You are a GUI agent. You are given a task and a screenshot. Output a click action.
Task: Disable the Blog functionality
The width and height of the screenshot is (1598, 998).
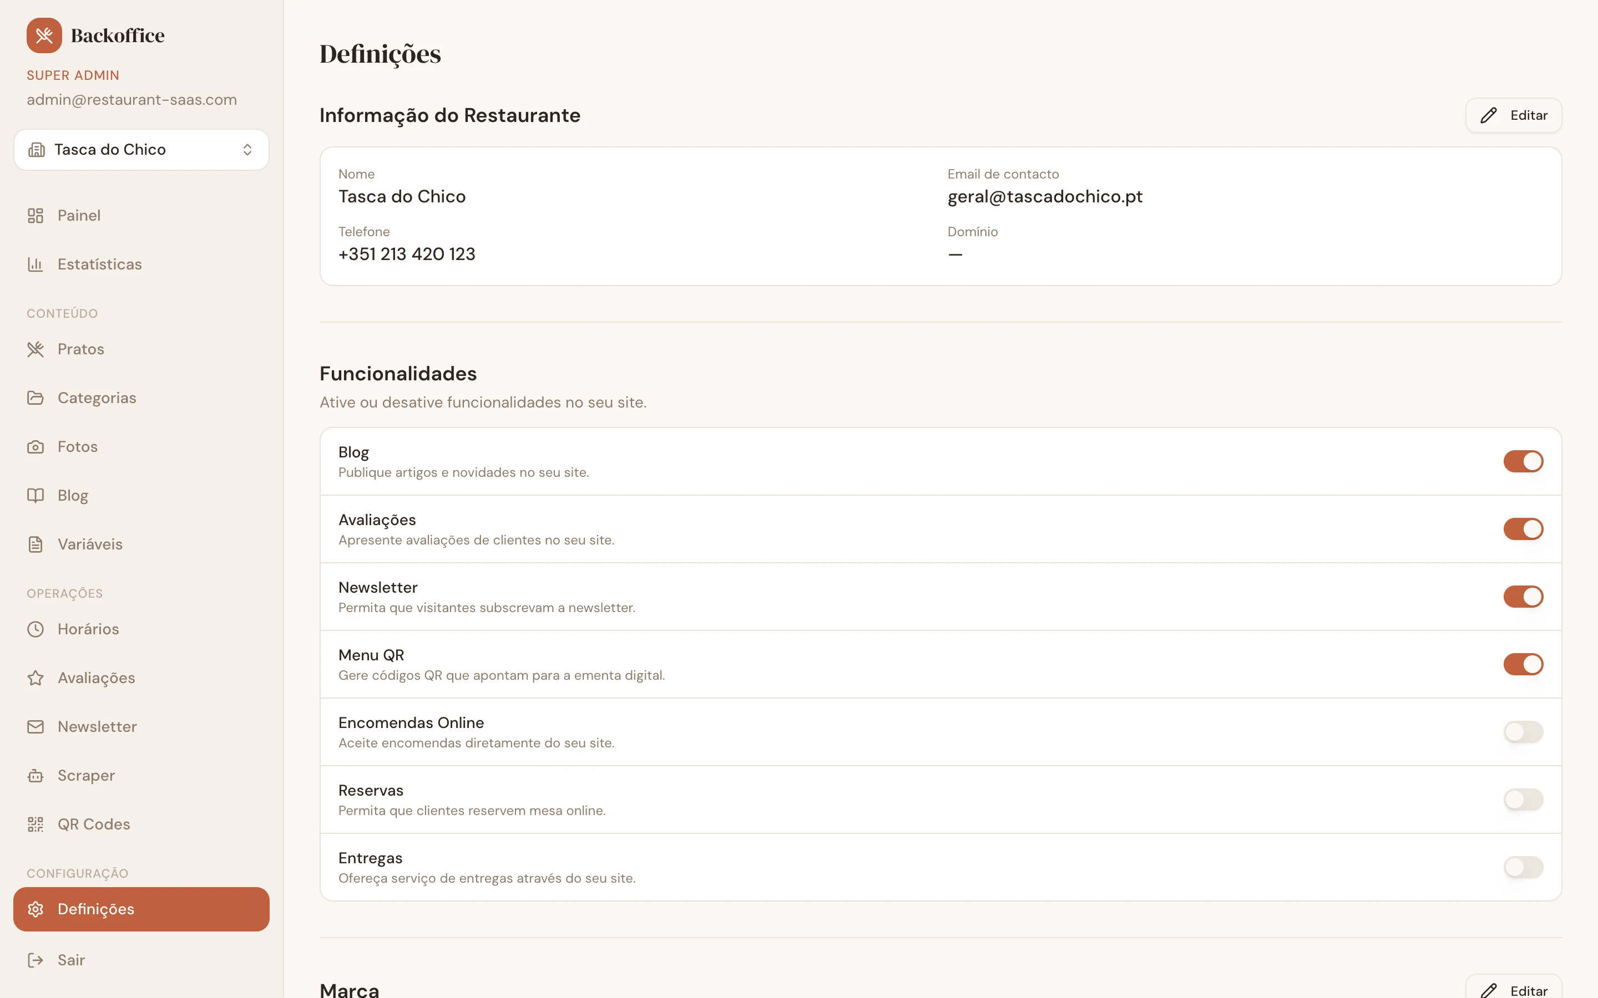(x=1524, y=461)
